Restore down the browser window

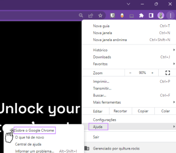point(156,4)
